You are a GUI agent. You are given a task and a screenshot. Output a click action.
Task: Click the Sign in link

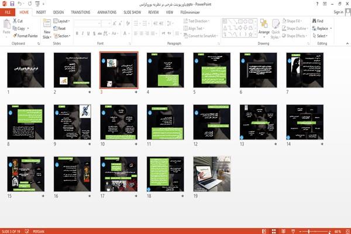click(x=338, y=12)
